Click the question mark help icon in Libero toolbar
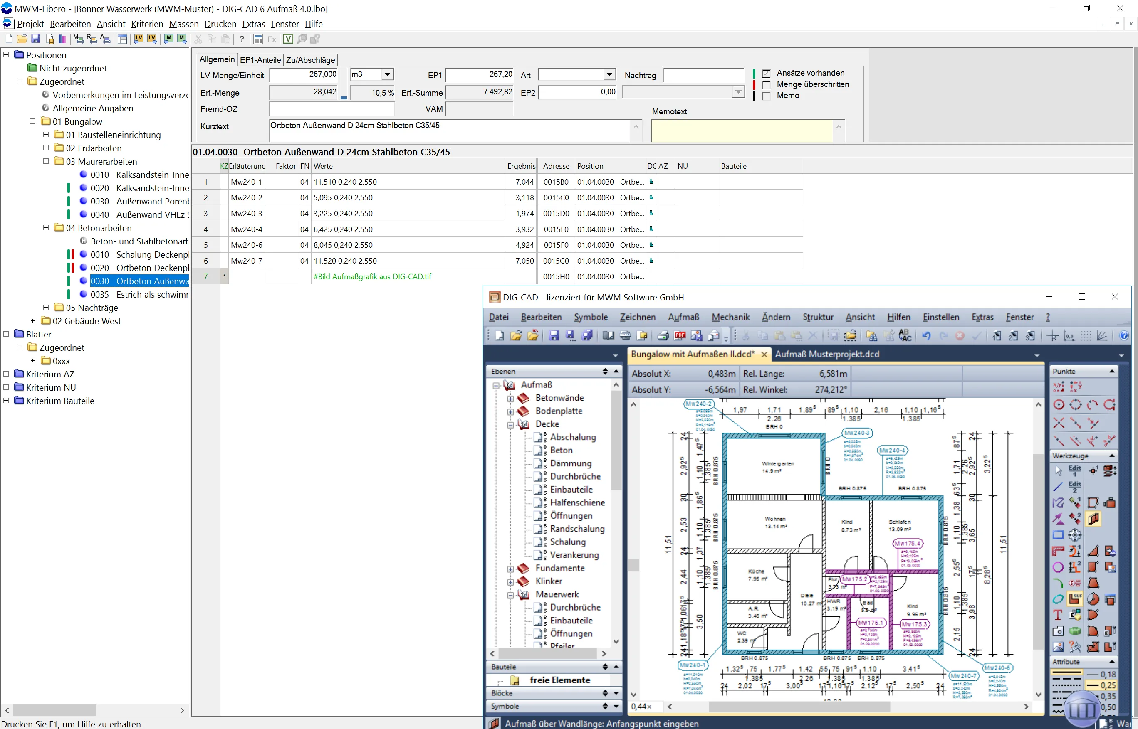Viewport: 1138px width, 729px height. point(242,39)
